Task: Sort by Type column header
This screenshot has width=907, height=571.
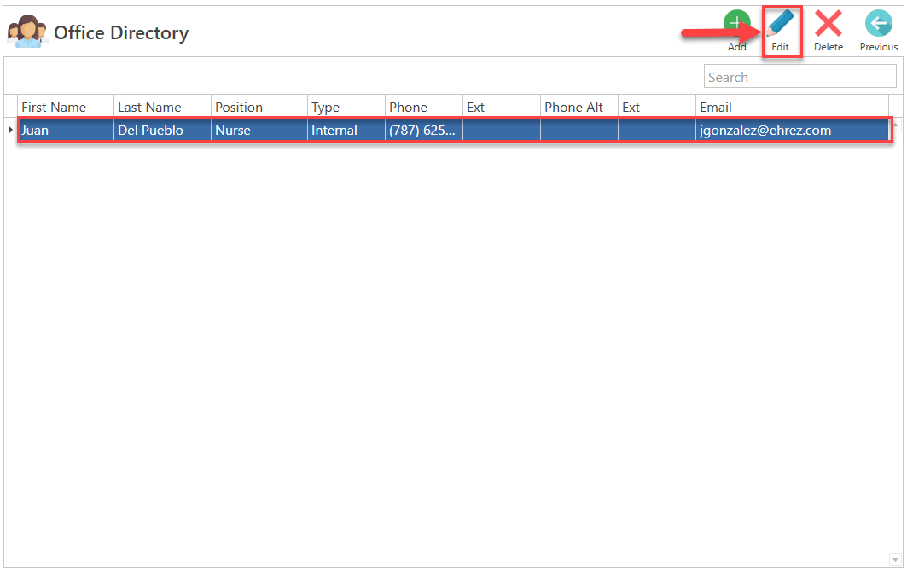Action: click(346, 107)
